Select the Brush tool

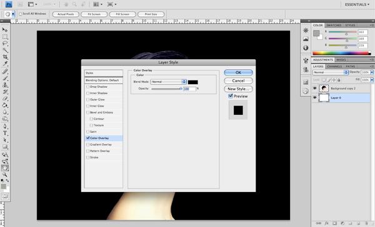[5, 78]
